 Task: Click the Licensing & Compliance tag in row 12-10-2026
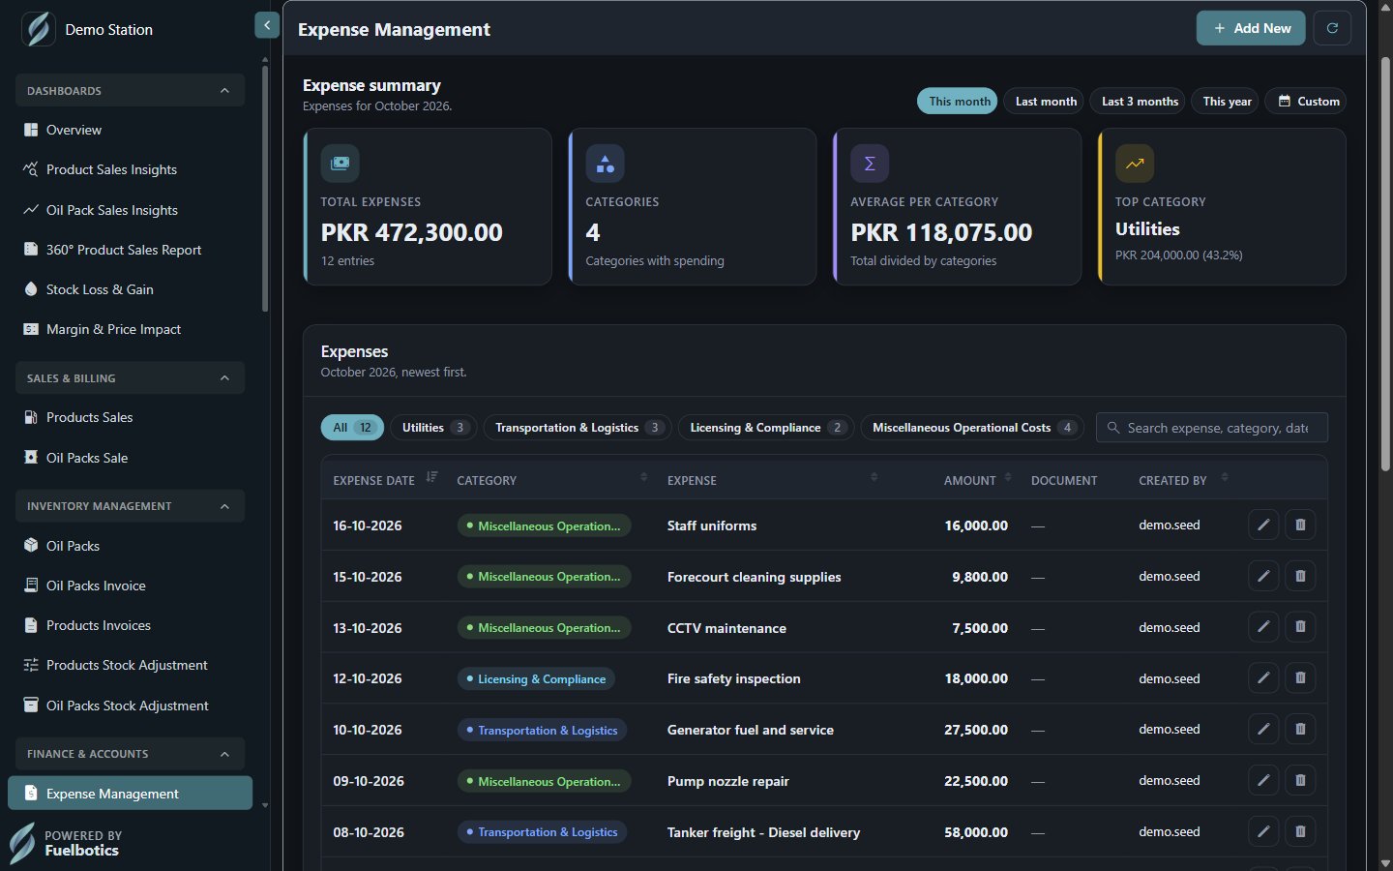tap(536, 678)
